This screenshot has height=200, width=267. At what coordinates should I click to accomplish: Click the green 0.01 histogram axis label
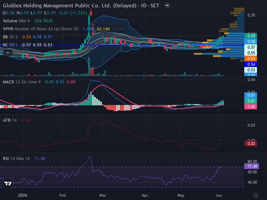click(251, 101)
